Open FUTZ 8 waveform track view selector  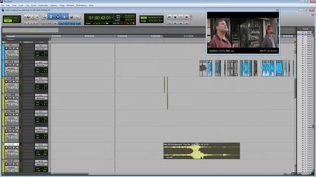12,68
